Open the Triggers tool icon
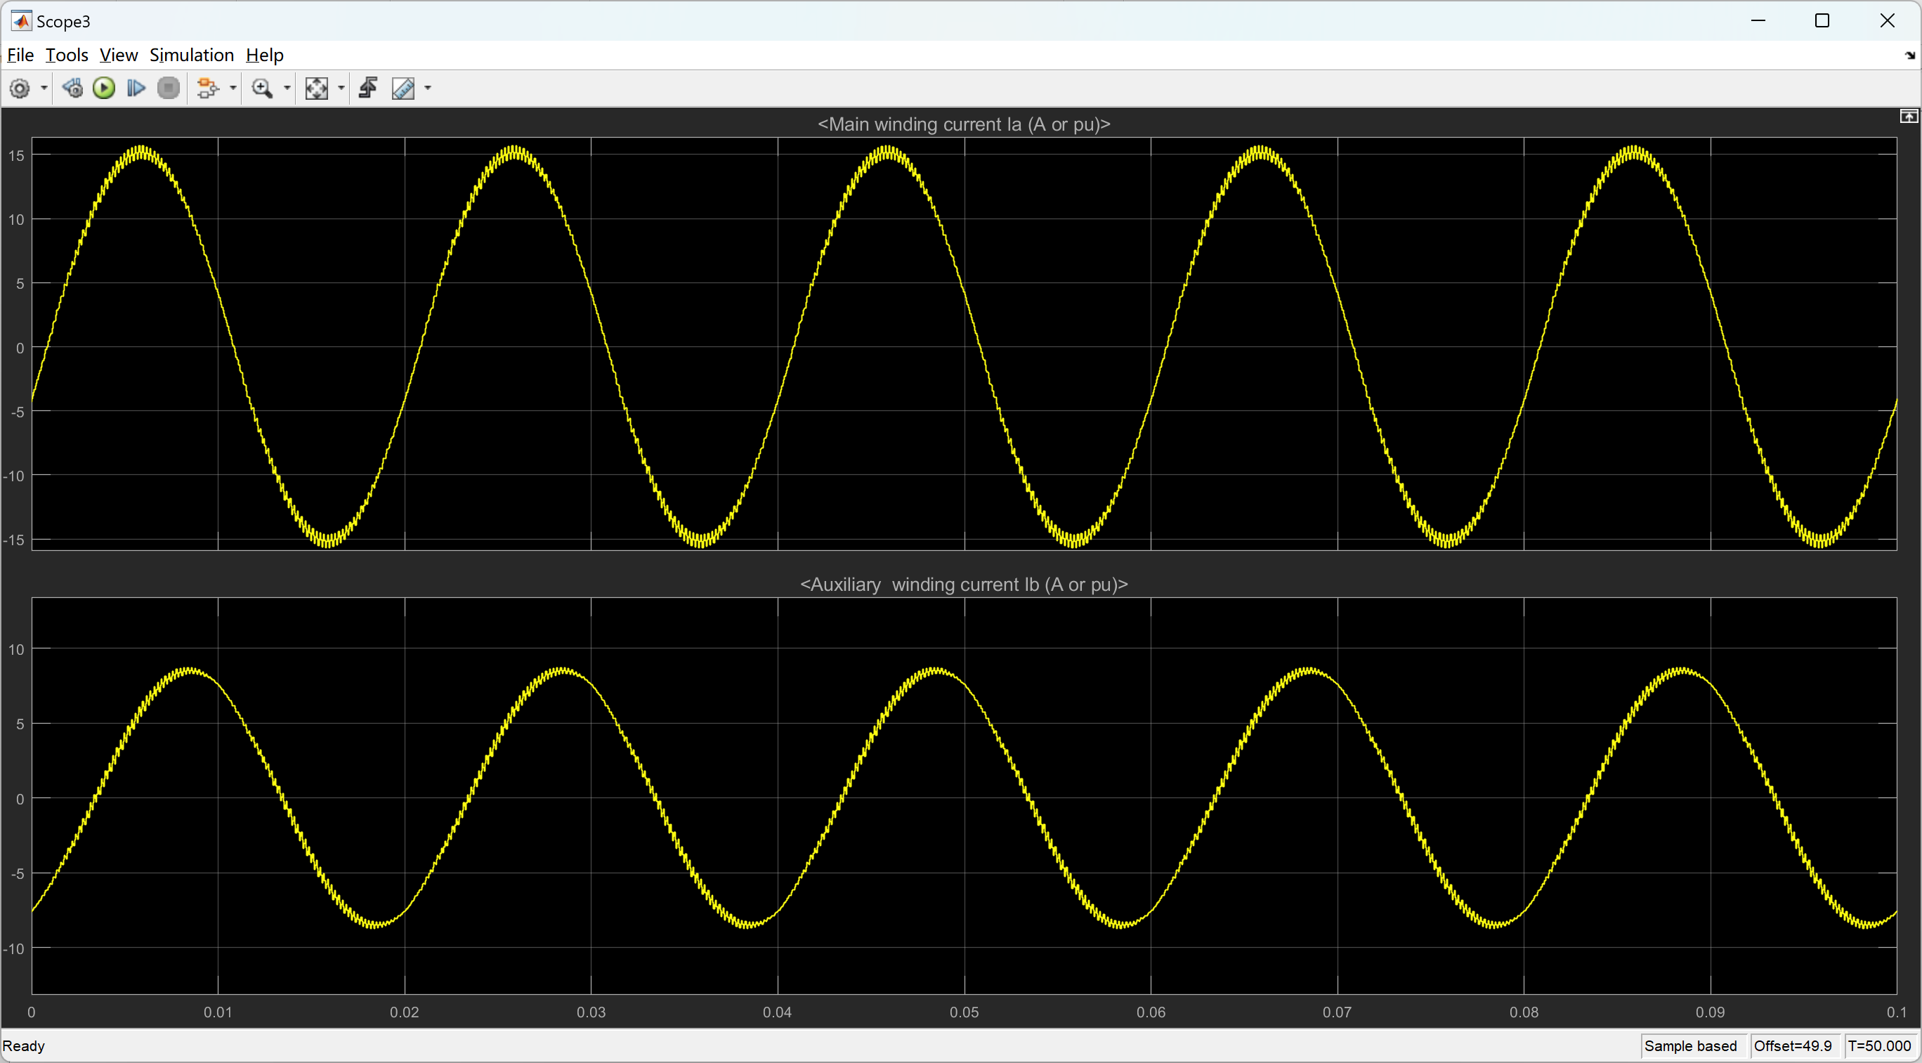Image resolution: width=1922 pixels, height=1063 pixels. click(368, 89)
